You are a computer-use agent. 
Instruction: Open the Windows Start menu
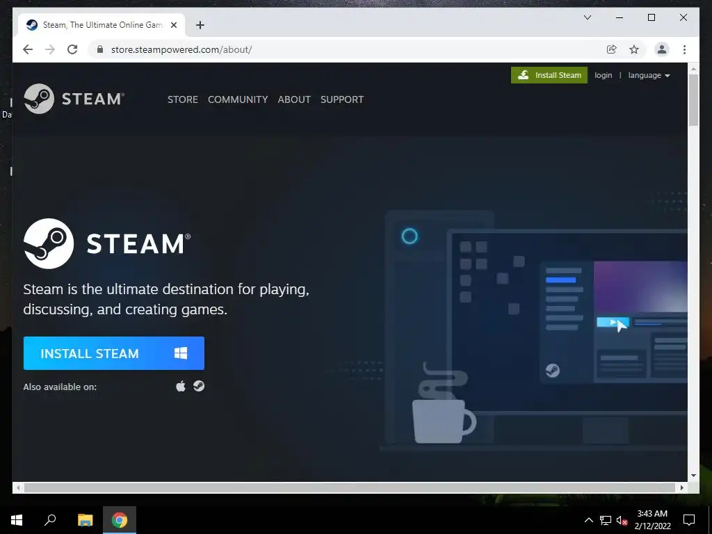17,520
